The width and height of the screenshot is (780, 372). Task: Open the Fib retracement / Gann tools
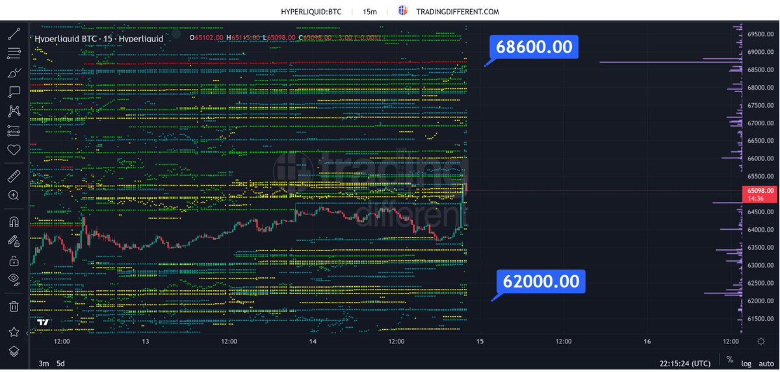click(x=14, y=53)
